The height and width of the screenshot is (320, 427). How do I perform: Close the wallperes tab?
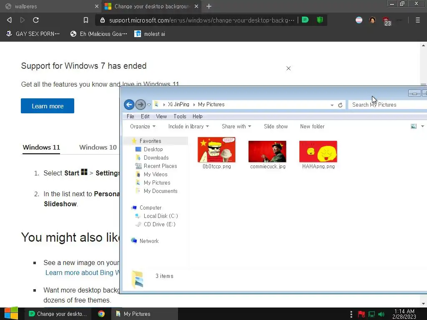click(x=97, y=6)
